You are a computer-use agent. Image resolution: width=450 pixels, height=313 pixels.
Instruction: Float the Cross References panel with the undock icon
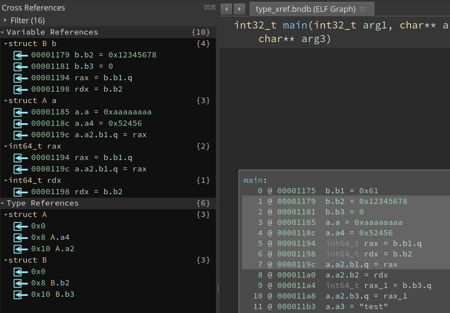(x=207, y=7)
